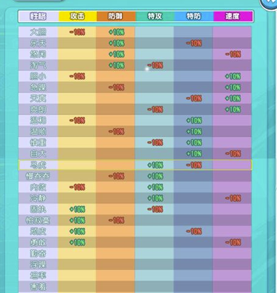Click the +10% 特防 value in 温和 row
The height and width of the screenshot is (293, 277).
(194, 120)
